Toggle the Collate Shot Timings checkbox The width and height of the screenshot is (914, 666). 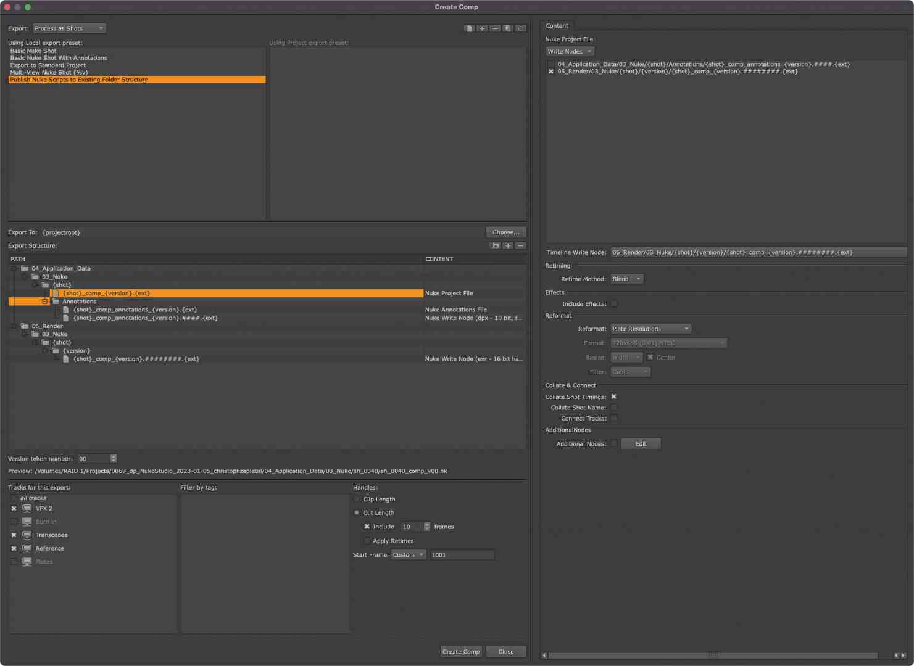(x=614, y=397)
